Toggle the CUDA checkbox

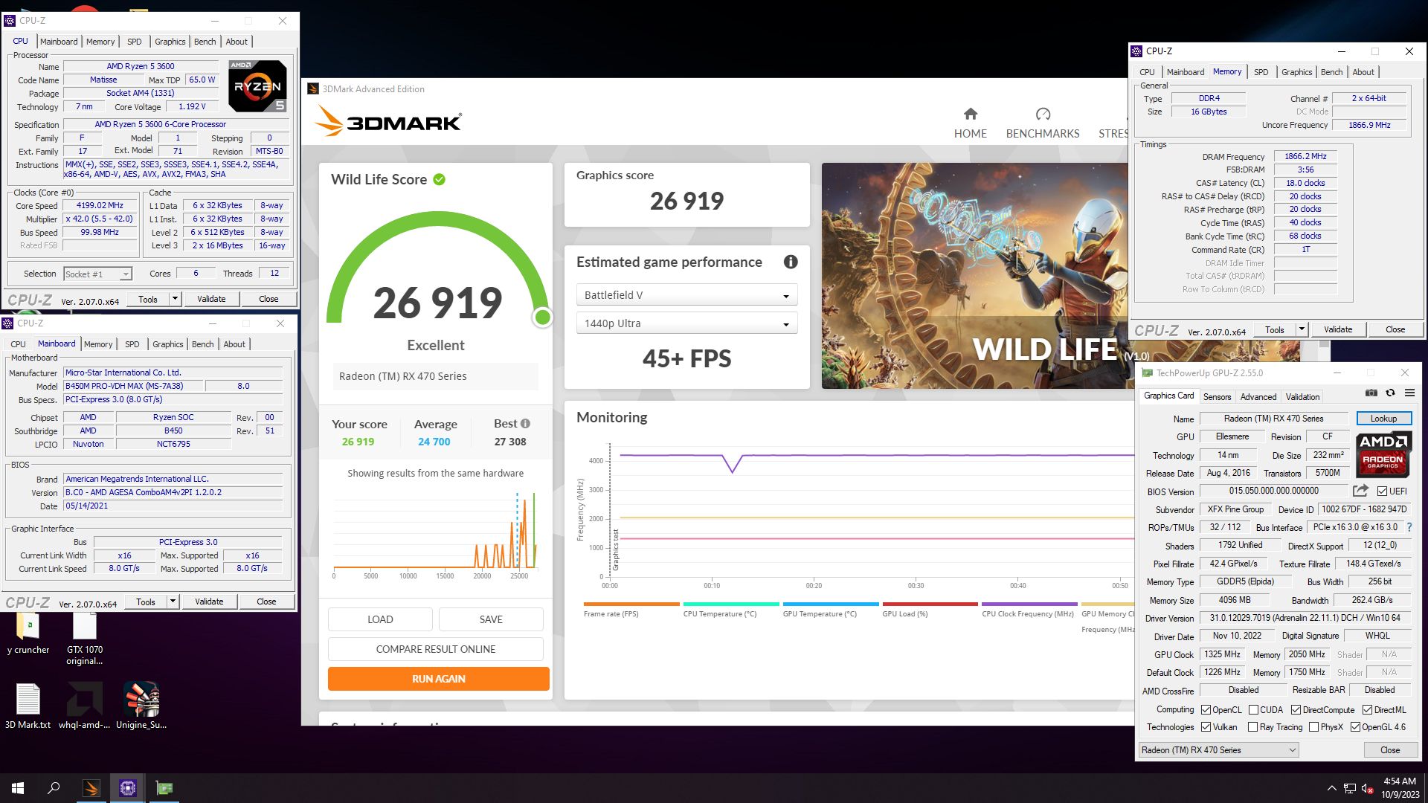point(1253,710)
